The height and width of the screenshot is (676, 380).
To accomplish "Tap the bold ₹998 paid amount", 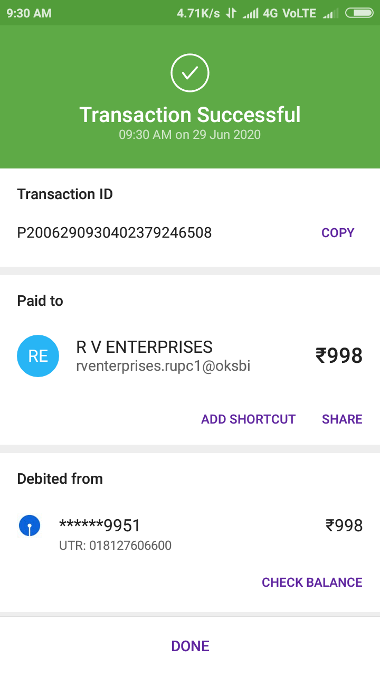I will point(339,356).
